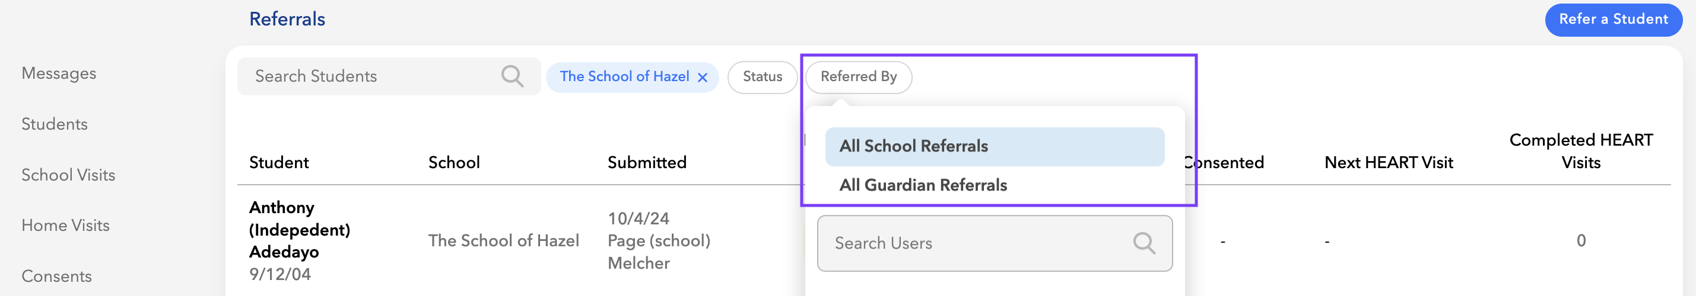Click the Submitted column header
1696x296 pixels.
(x=646, y=163)
